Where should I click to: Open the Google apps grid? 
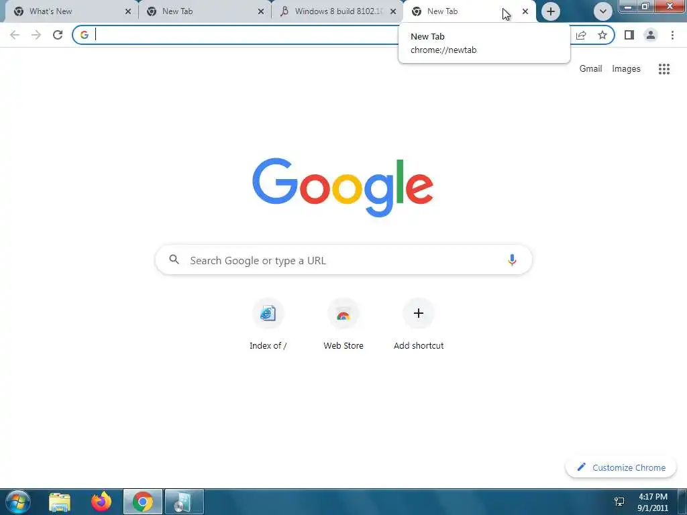[664, 69]
